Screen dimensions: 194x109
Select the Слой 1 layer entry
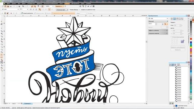point(179,65)
